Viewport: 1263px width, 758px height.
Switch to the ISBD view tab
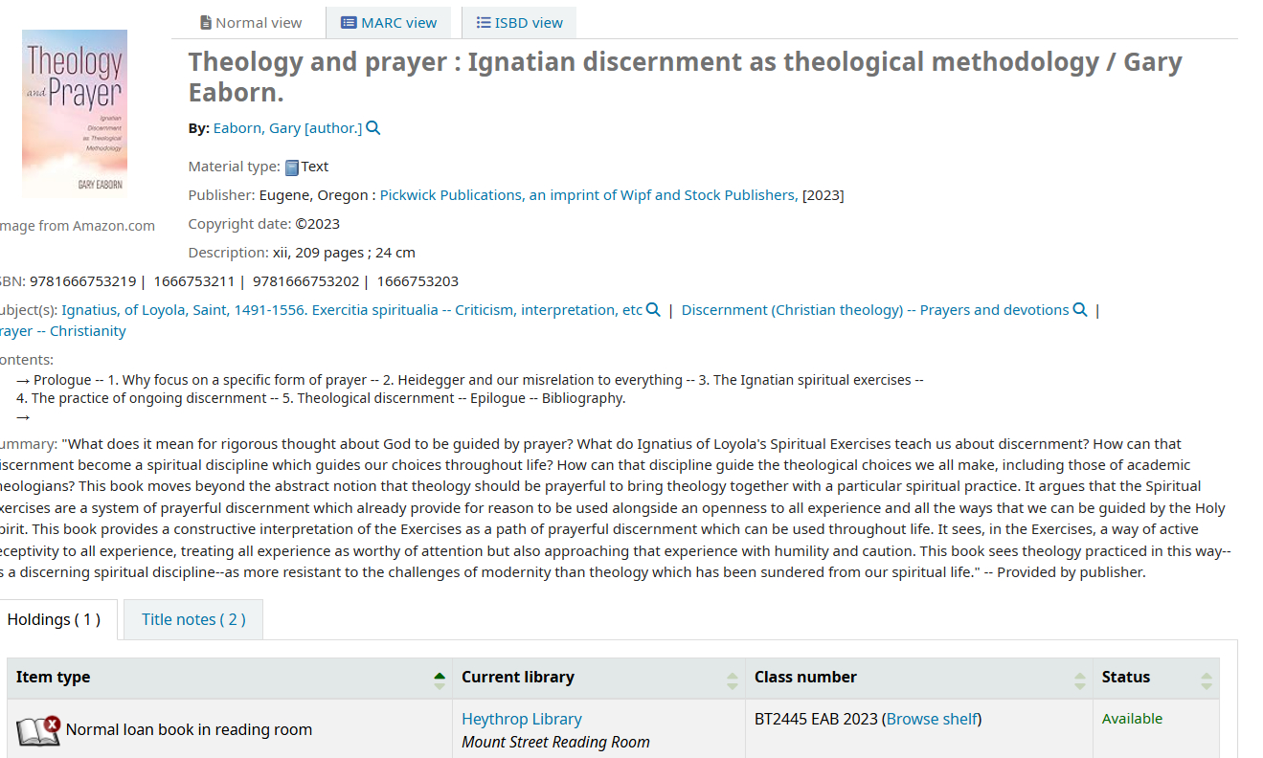[519, 23]
